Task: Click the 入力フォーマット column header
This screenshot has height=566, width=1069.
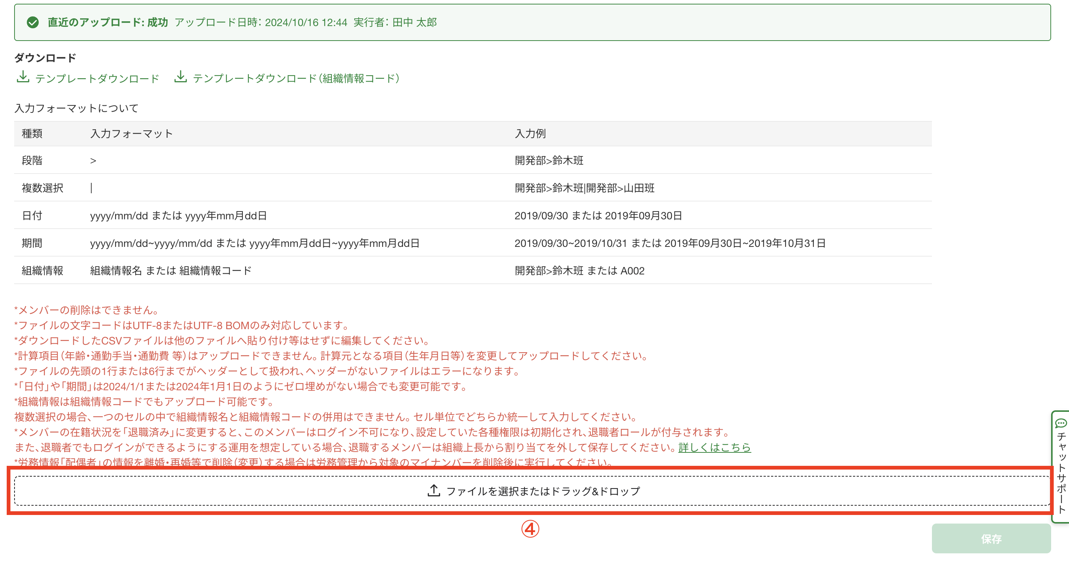Action: (x=131, y=134)
